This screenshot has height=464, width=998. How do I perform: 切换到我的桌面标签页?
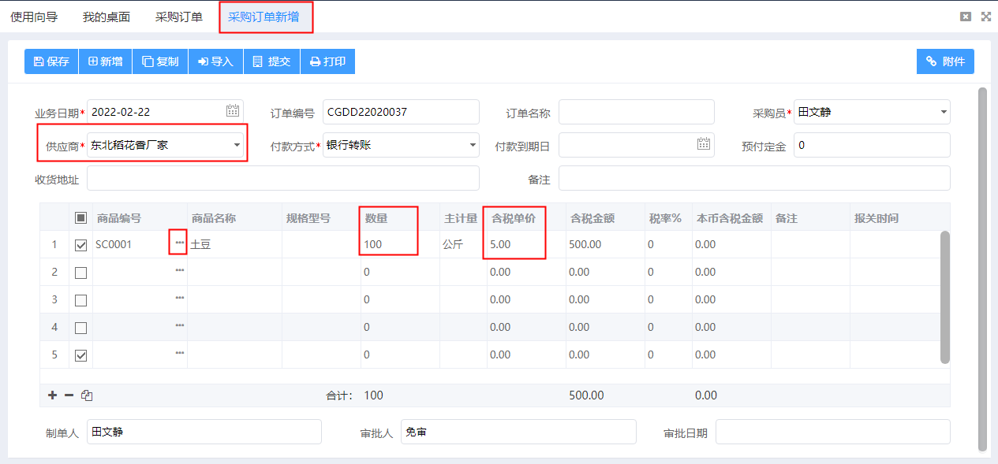tap(106, 16)
